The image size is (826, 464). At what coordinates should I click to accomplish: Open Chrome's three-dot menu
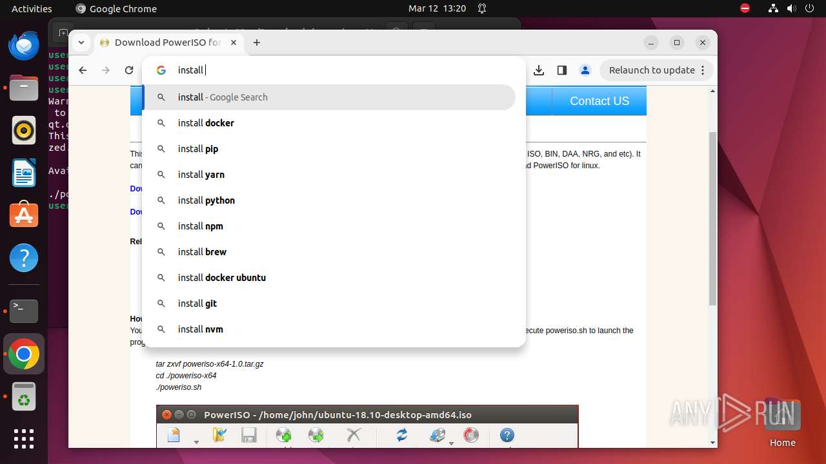pos(703,70)
